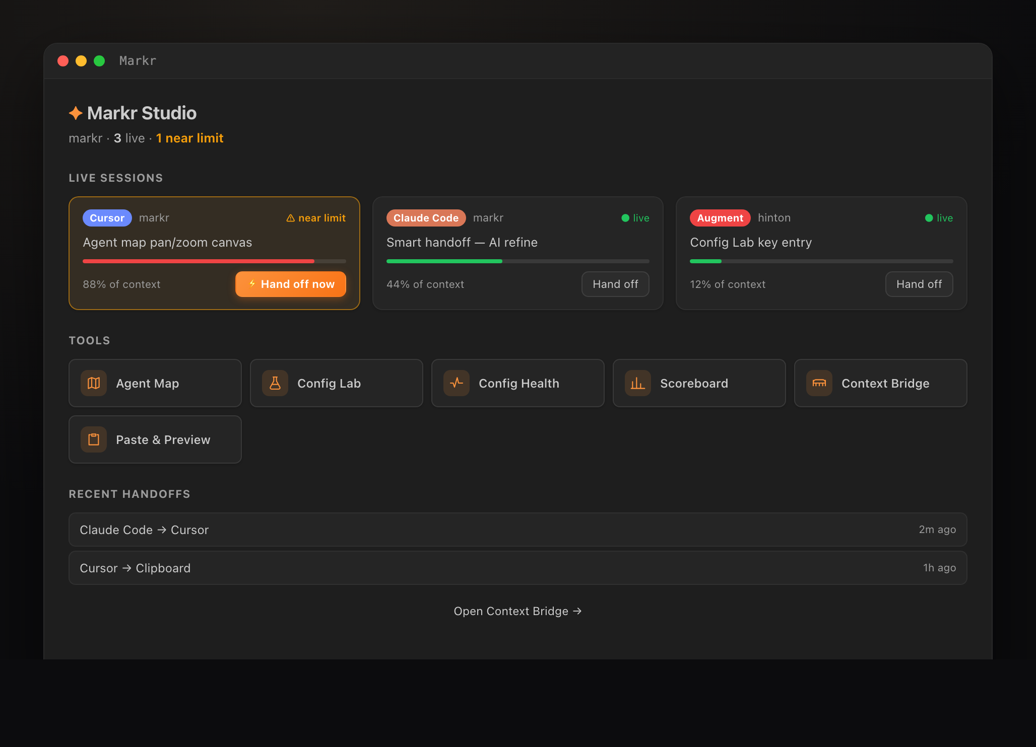Click the green live dot on Augment card
The image size is (1036, 747).
(x=929, y=218)
